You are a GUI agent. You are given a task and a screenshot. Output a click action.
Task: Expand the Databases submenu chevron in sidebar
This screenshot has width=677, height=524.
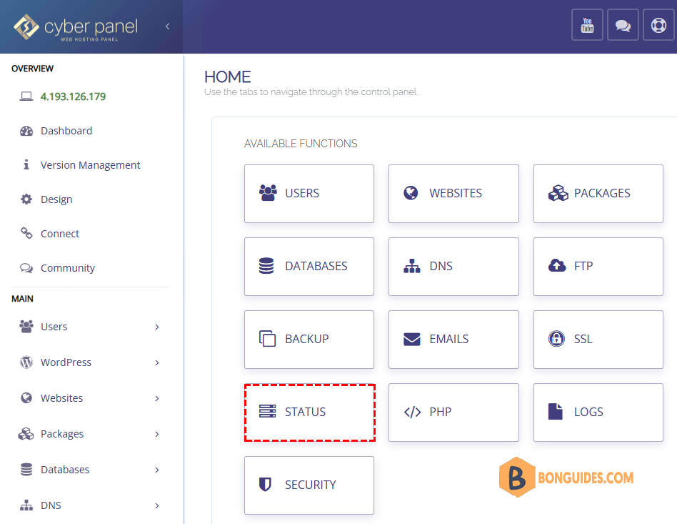click(x=157, y=470)
